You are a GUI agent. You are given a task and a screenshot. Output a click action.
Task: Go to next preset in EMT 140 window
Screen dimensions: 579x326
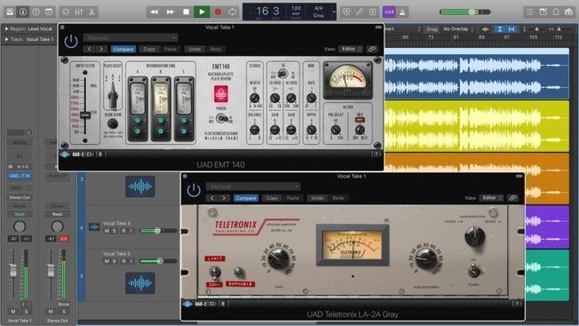(101, 49)
